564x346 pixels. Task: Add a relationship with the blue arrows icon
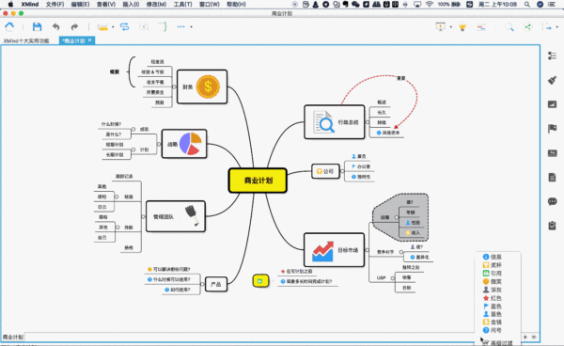point(124,26)
